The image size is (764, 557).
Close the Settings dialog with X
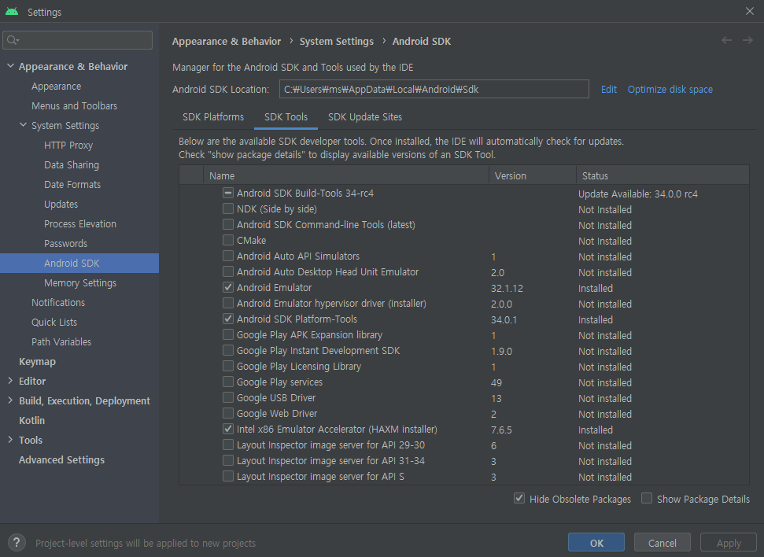pos(749,11)
